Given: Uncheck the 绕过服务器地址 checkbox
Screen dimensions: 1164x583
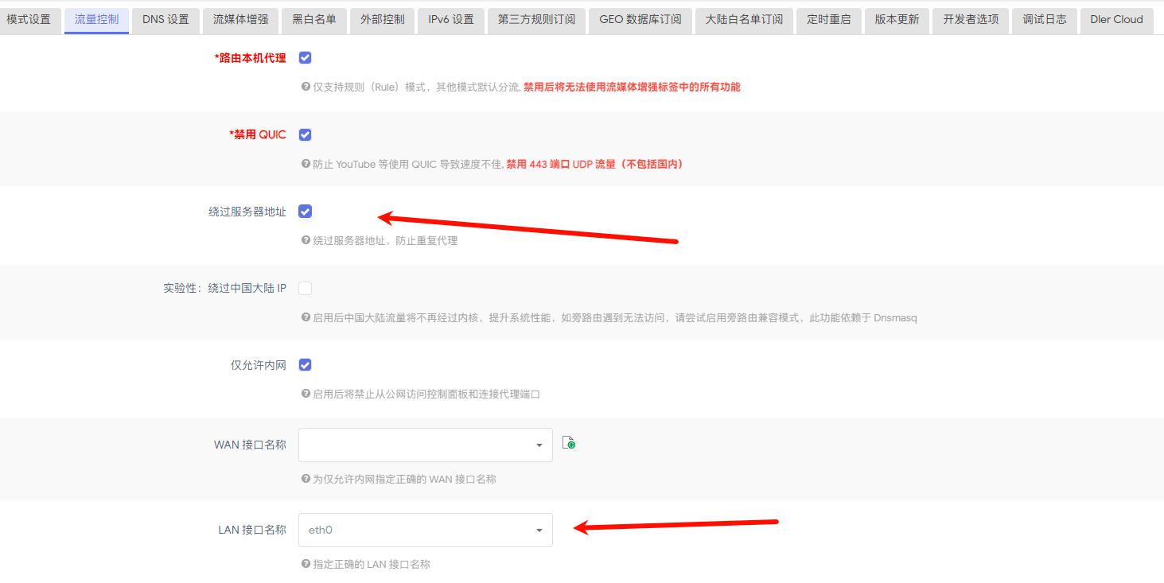Looking at the screenshot, I should coord(305,212).
